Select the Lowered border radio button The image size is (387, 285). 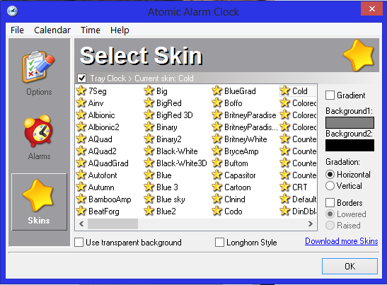(x=330, y=214)
